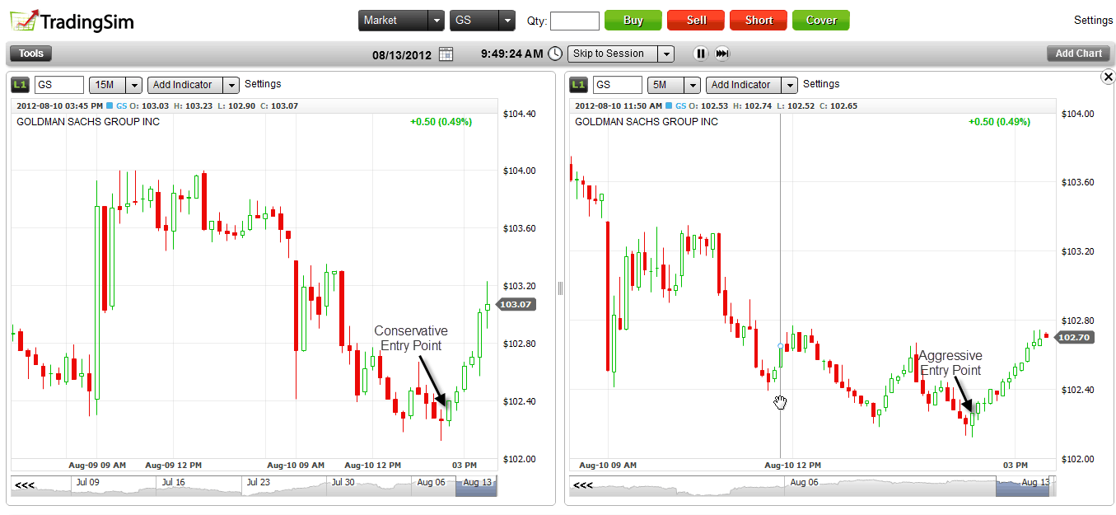
Task: Open the Tools menu
Action: (31, 54)
